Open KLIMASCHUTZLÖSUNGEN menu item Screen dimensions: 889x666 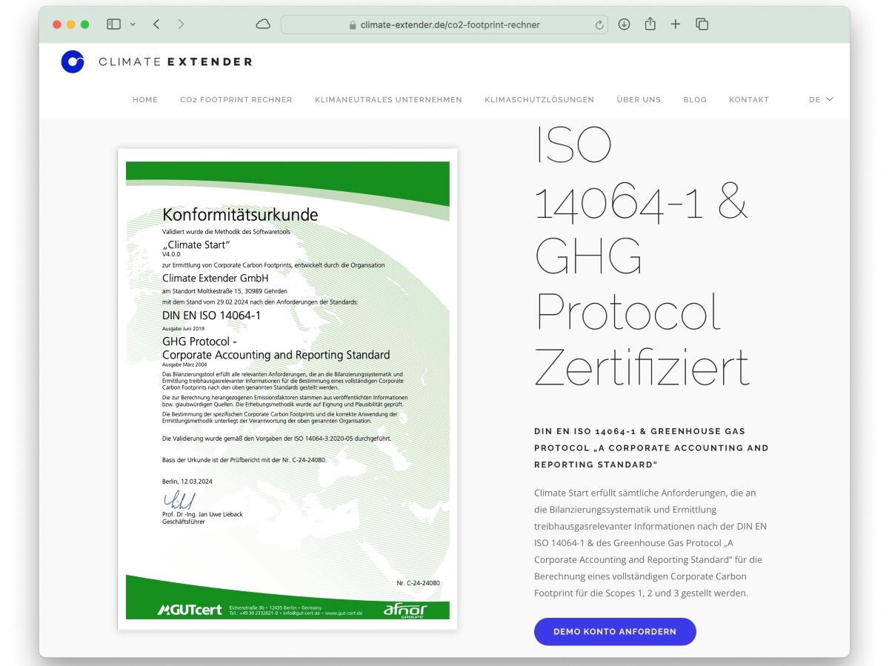click(539, 100)
